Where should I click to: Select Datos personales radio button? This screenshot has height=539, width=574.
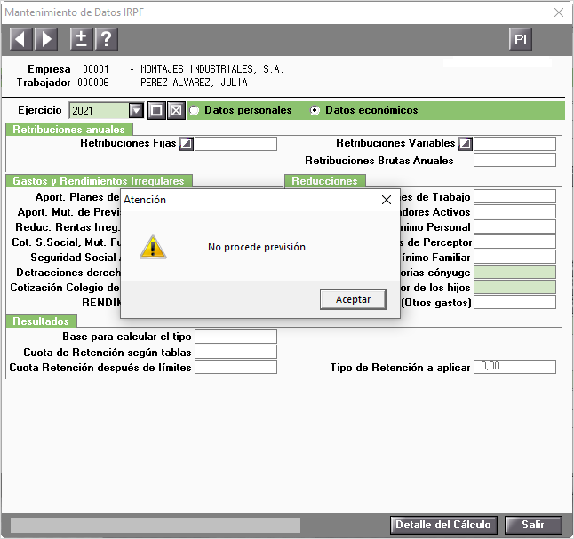point(195,110)
